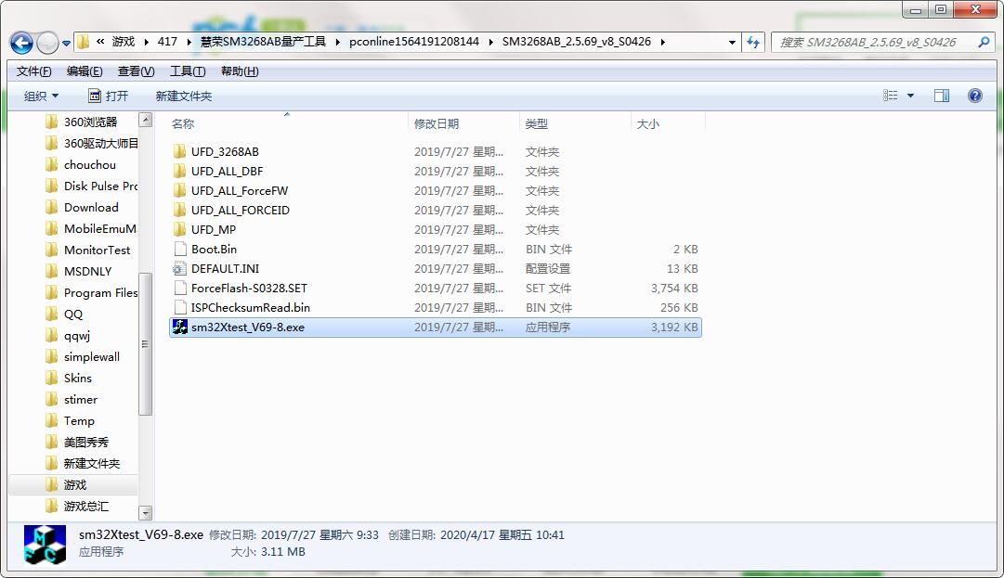Open Help via the blue question mark icon
This screenshot has height=578, width=1004.
coord(973,95)
